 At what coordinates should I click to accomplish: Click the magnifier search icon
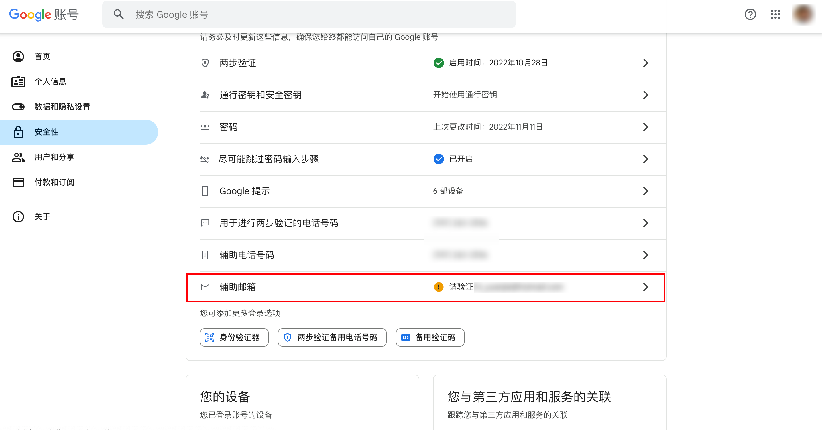118,14
